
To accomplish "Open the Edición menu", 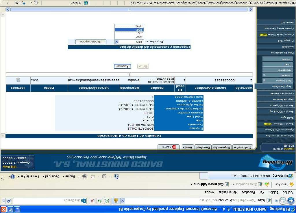I will (x=273, y=192).
